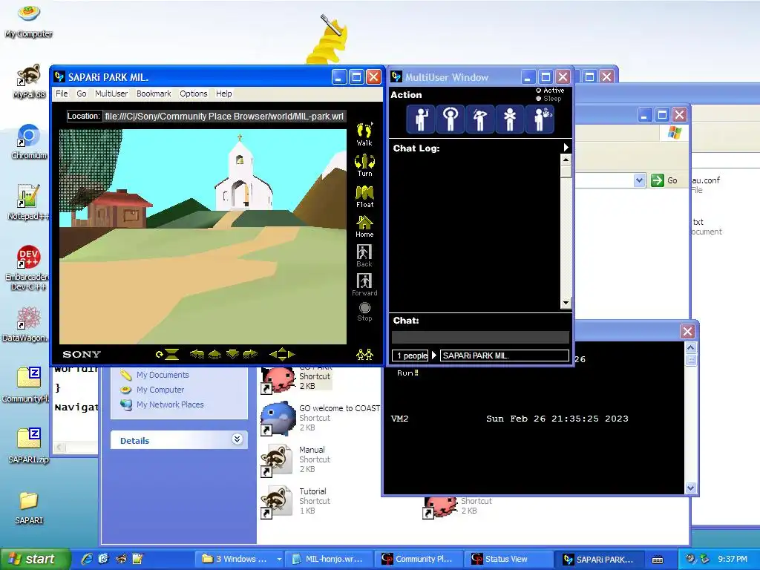Click the turn-right curved arrow in bottom bar
Viewport: 760px width, 570px height.
tap(250, 354)
